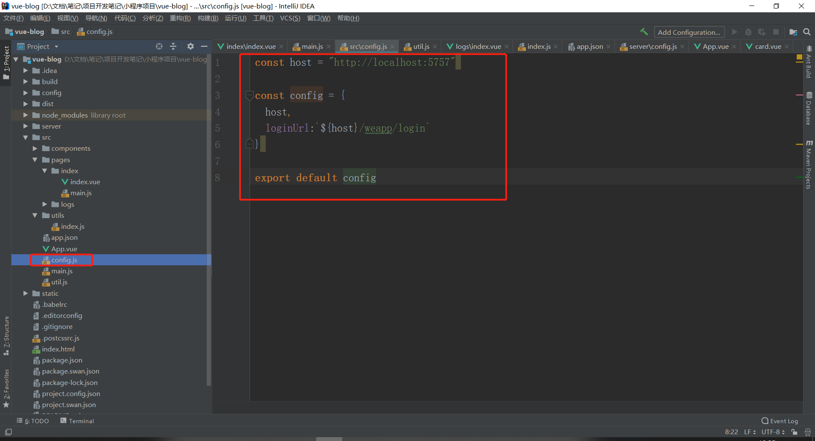The width and height of the screenshot is (815, 441).
Task: Close the main.js editor tab
Action: coord(329,47)
